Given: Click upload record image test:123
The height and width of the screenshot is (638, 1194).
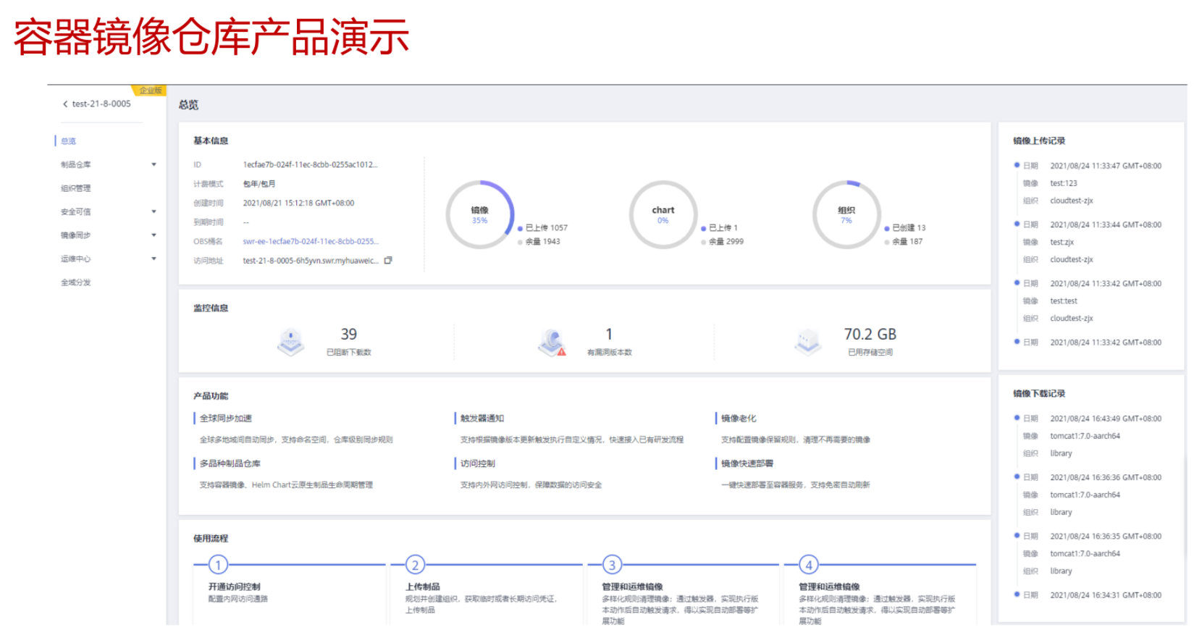Looking at the screenshot, I should click(1064, 184).
